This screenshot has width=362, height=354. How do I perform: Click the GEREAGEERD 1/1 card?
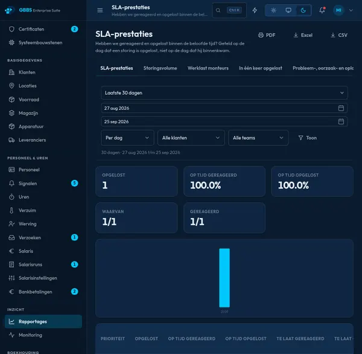224,218
